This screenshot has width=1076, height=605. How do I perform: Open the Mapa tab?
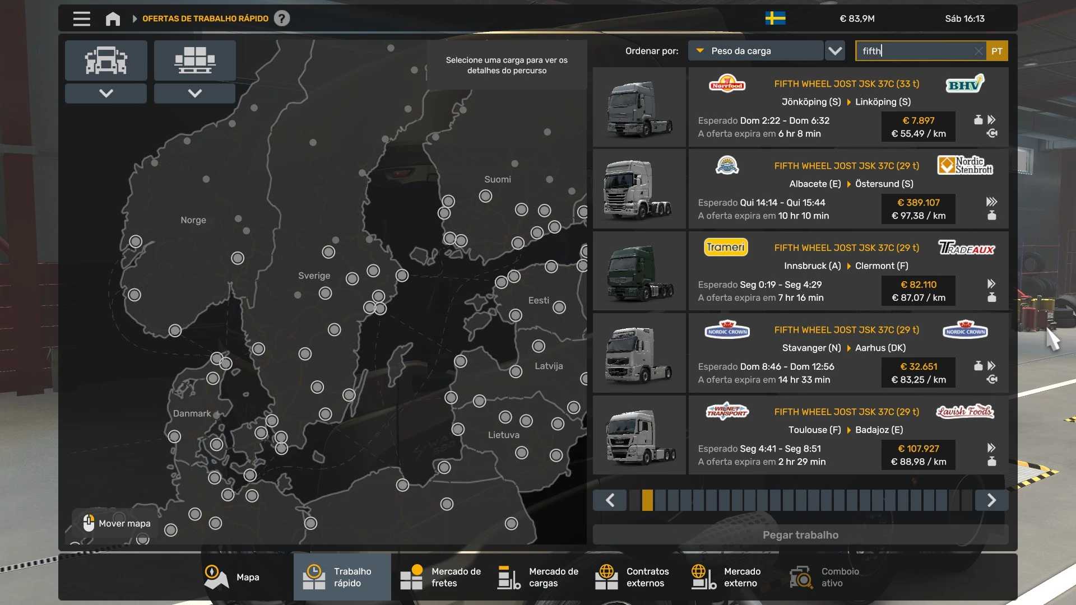(232, 577)
